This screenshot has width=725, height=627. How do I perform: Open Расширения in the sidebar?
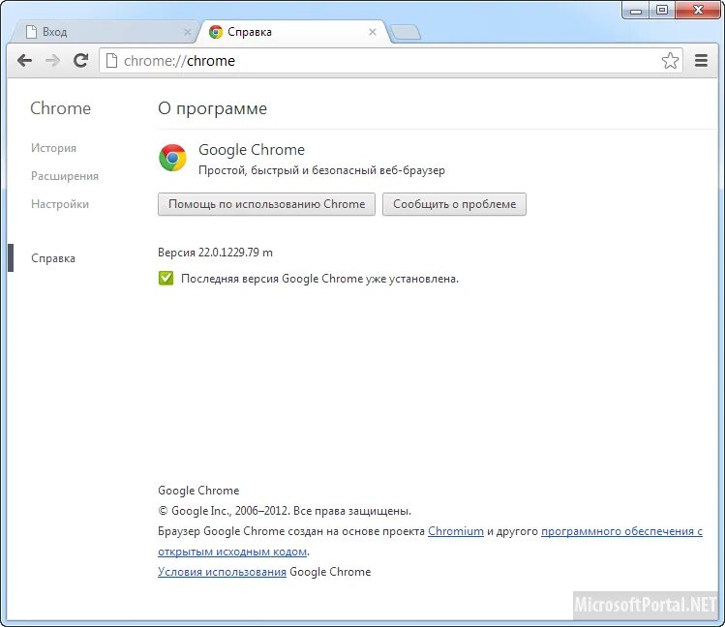(65, 176)
